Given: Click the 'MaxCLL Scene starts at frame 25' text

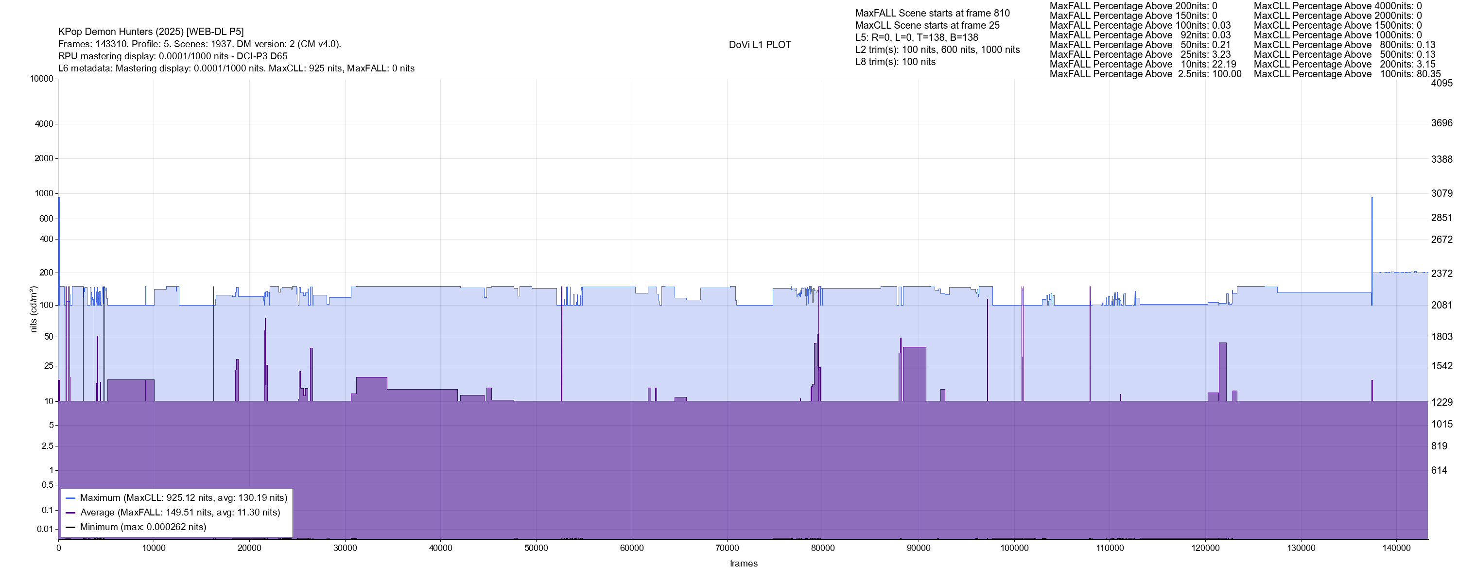Looking at the screenshot, I should [927, 25].
